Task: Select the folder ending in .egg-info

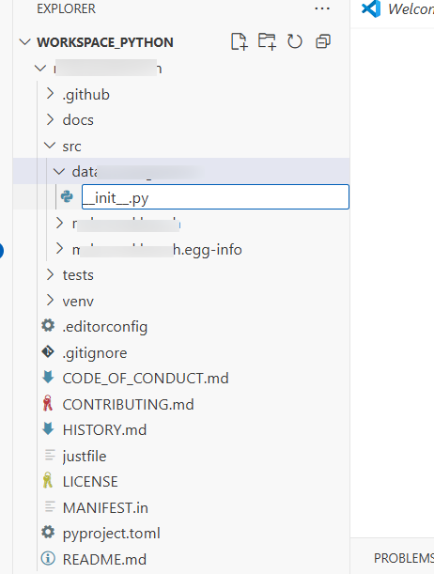Action: (157, 250)
